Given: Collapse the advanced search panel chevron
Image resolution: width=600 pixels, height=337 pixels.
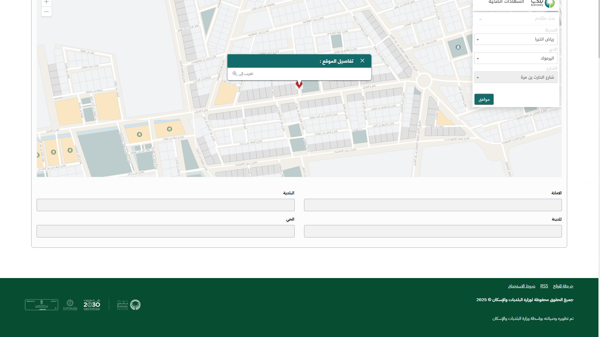Looking at the screenshot, I should tap(480, 19).
